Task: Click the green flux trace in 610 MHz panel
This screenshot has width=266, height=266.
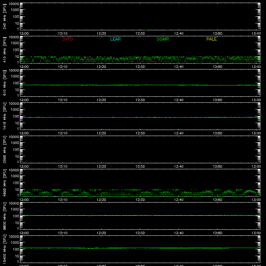Action: click(140, 85)
